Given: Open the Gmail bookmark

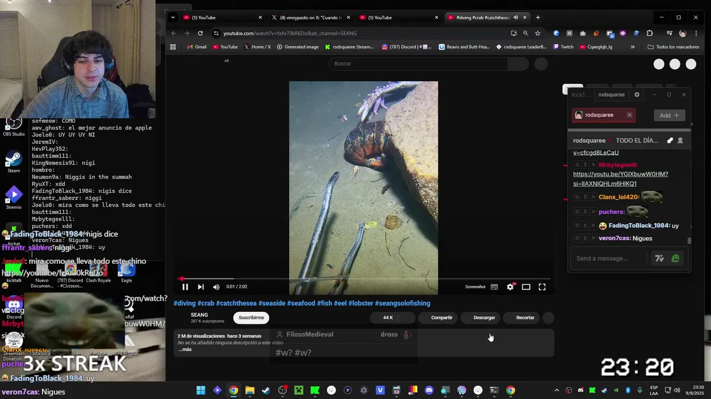Looking at the screenshot, I should pyautogui.click(x=197, y=47).
